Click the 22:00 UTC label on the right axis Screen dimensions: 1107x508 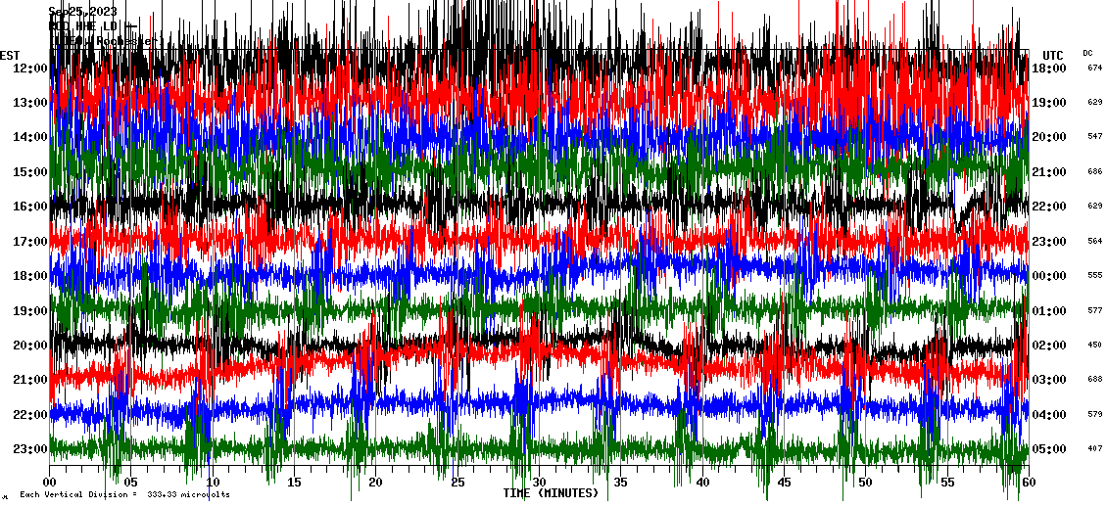[x=1048, y=206]
